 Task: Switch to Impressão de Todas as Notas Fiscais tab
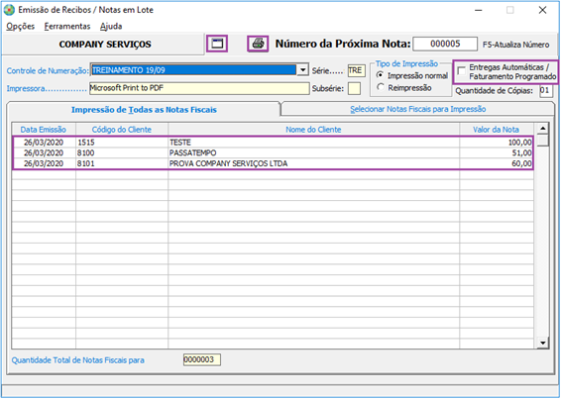coord(144,109)
